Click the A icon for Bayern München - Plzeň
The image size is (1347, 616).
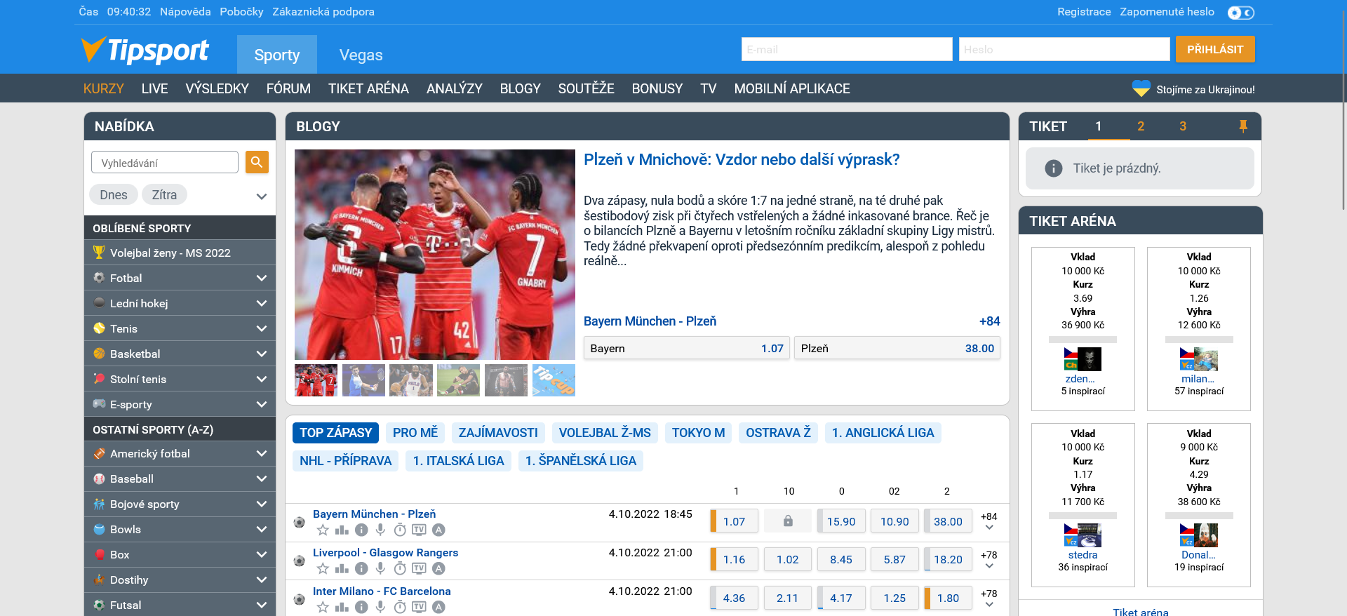click(x=438, y=530)
